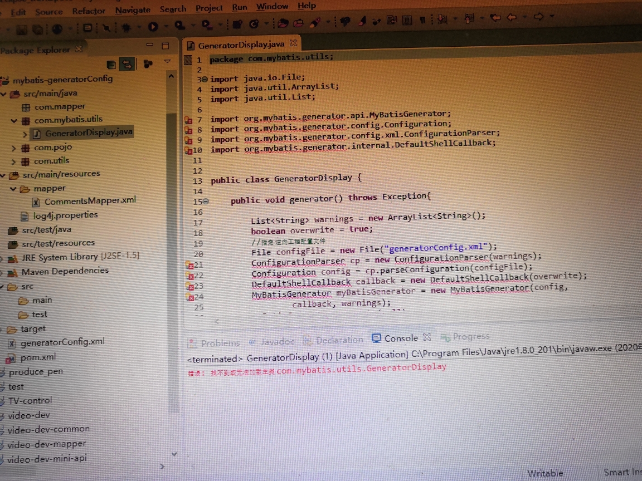Select the video-dev-common project

48,429
